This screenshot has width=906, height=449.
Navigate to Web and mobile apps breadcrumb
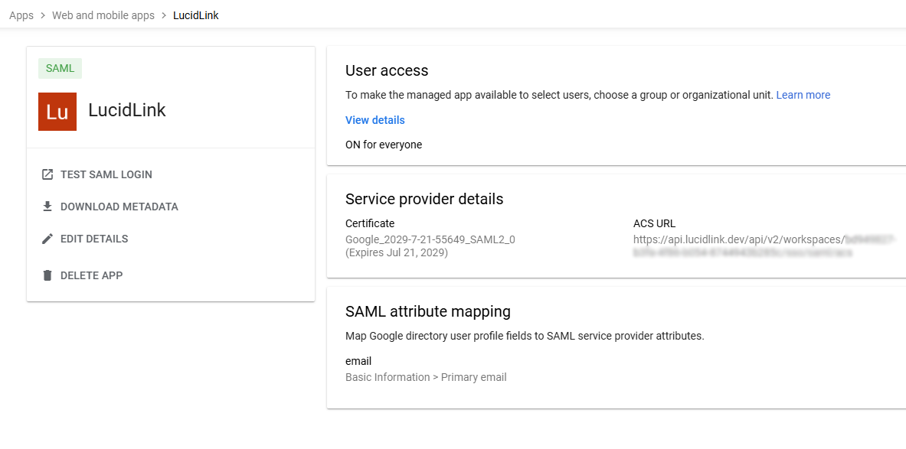(103, 15)
